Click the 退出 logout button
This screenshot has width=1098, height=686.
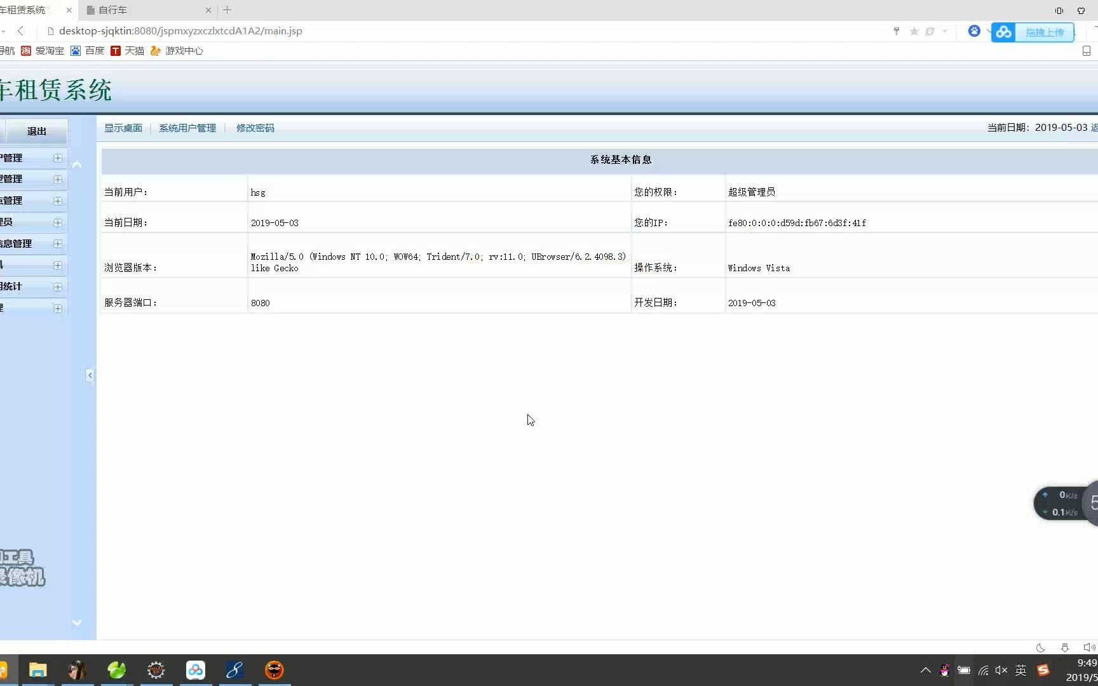[x=36, y=131]
